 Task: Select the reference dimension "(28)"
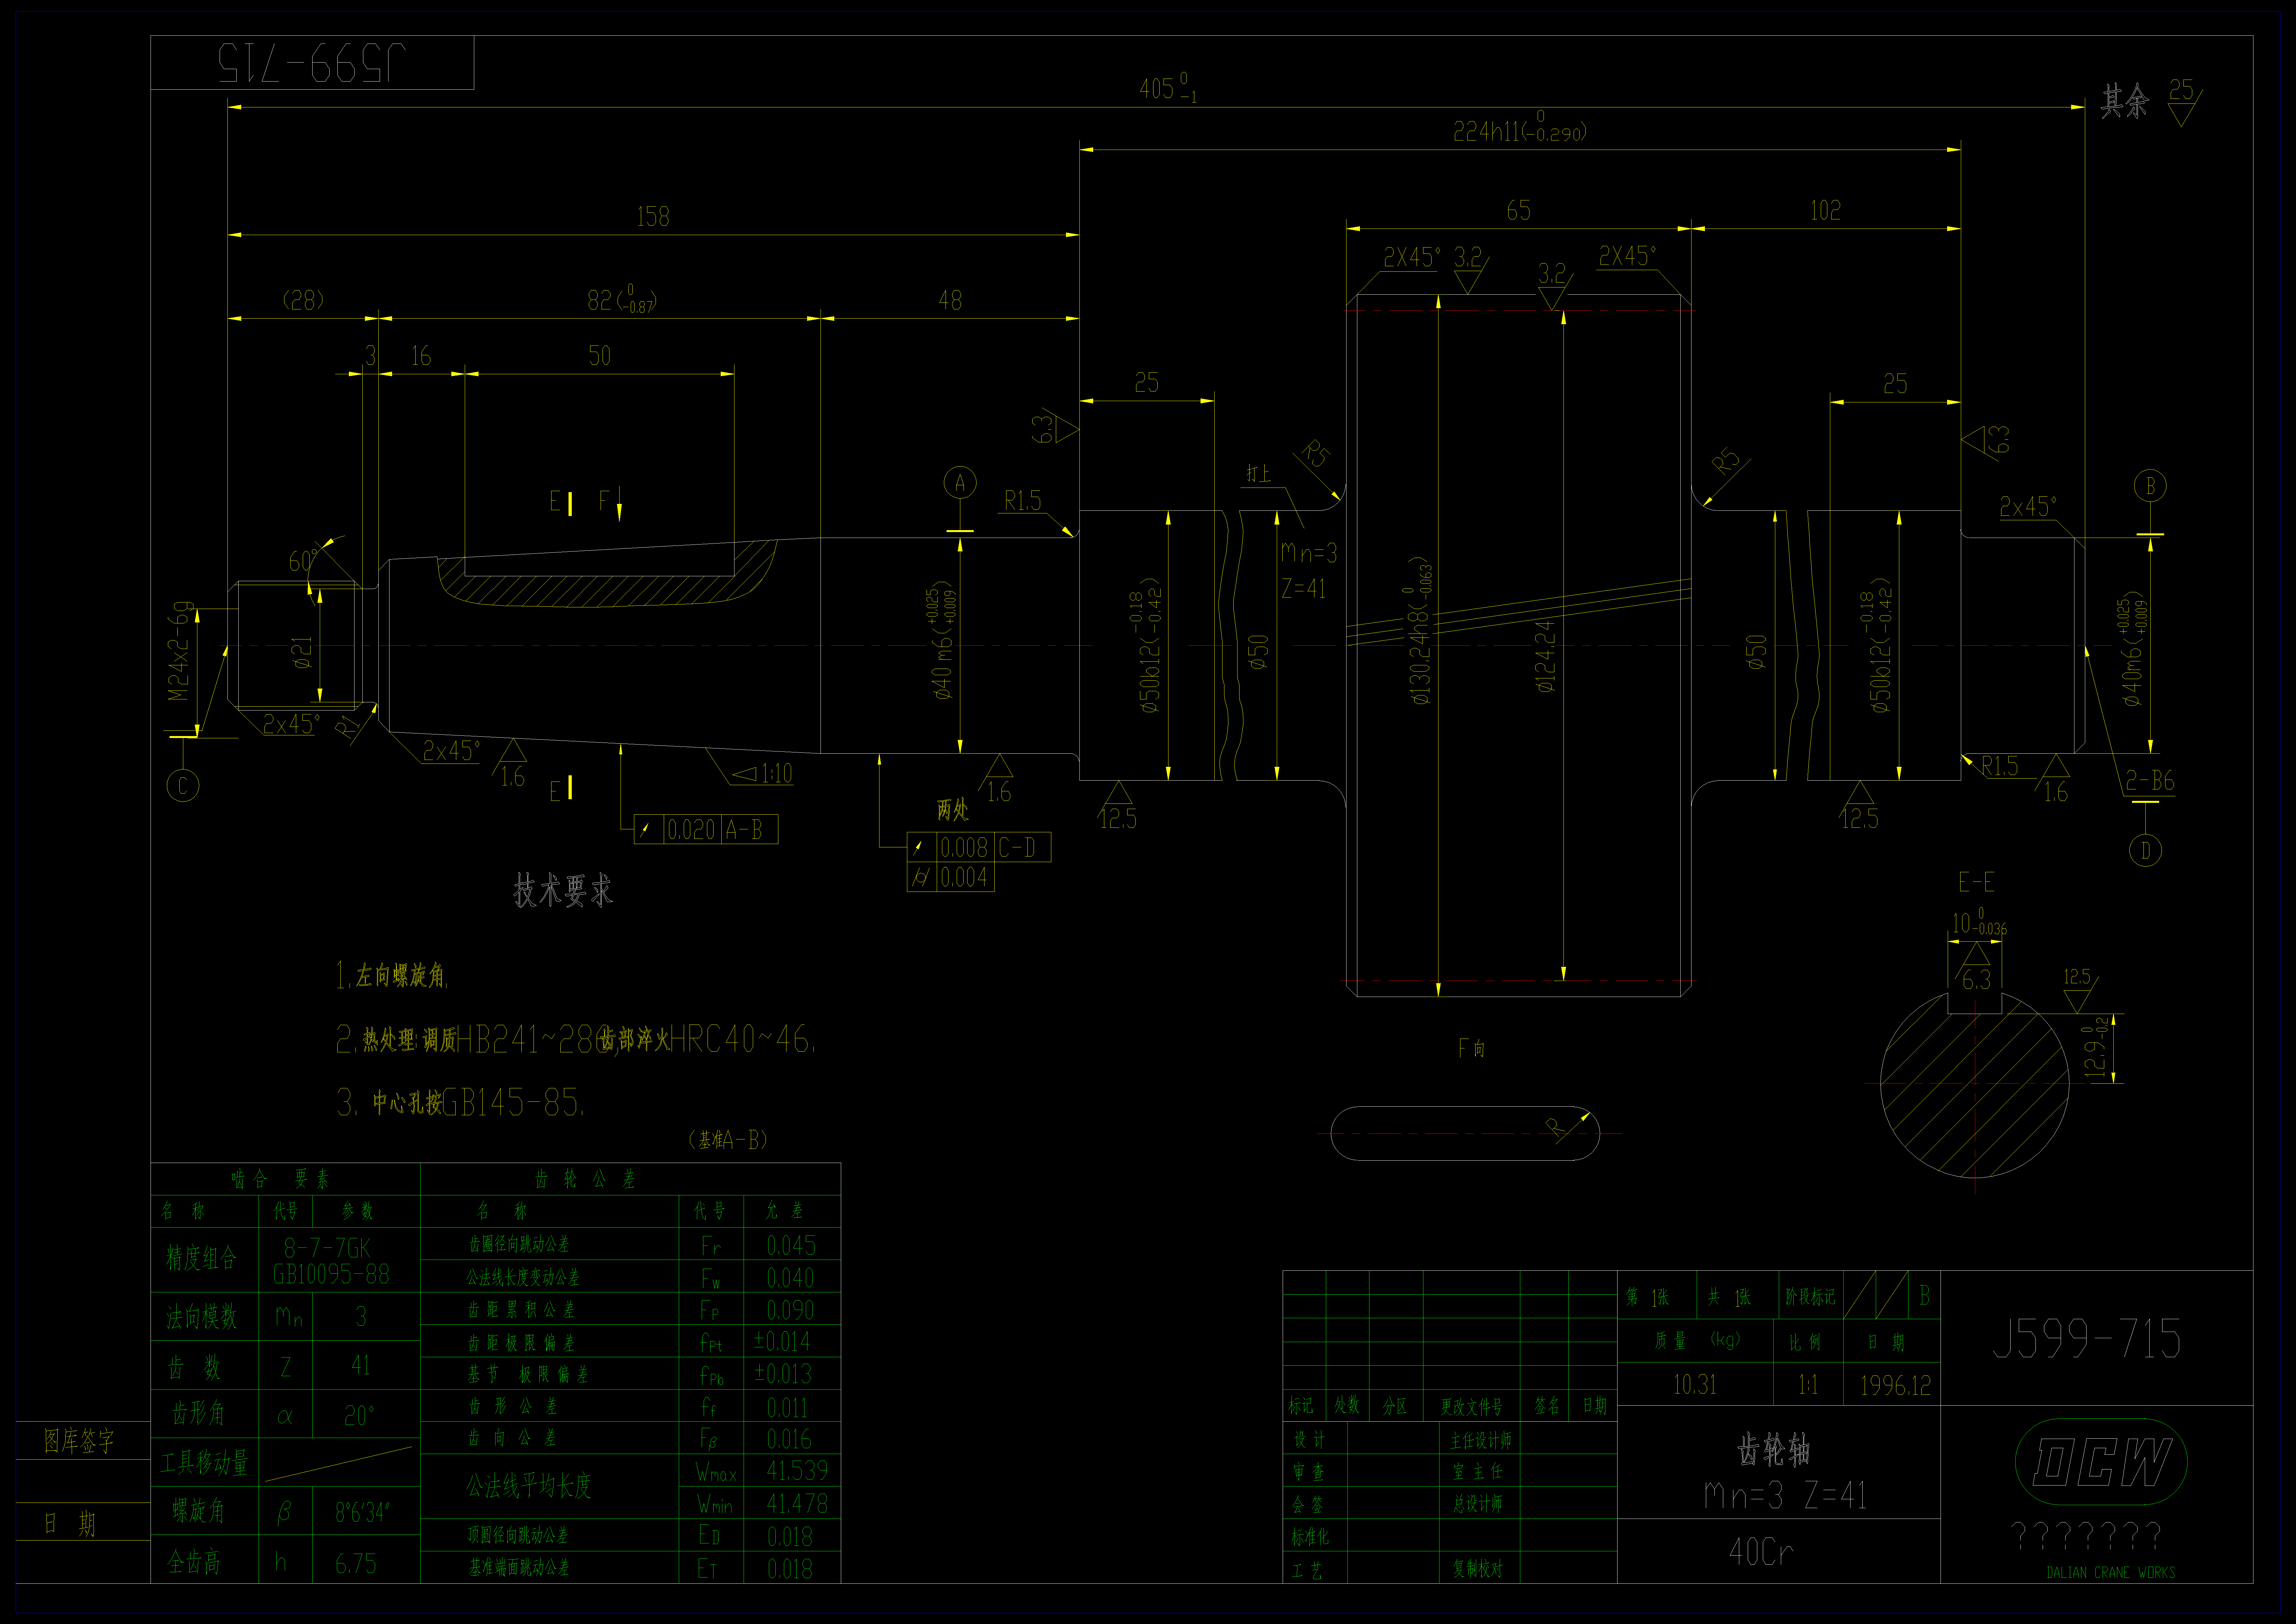303,300
